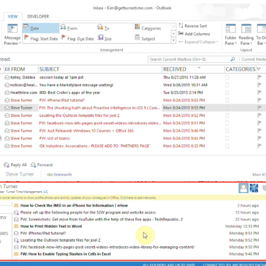Click the categories filter icon in header
The width and height of the screenshot is (266, 266).
[x=259, y=69]
